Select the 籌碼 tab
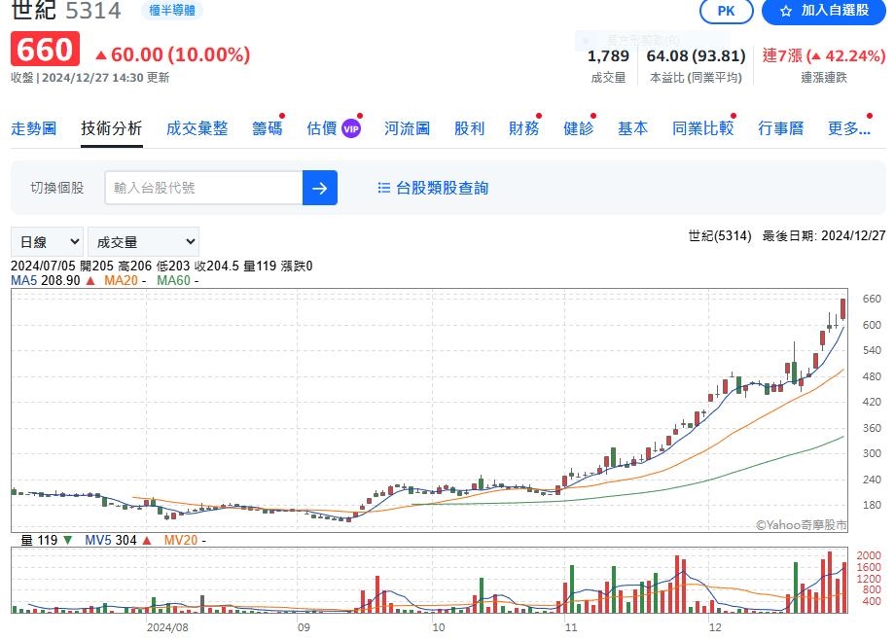Screen dimensions: 895x640 click(267, 128)
